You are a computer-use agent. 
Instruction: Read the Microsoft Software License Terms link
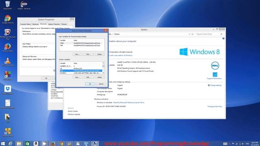point(129,103)
